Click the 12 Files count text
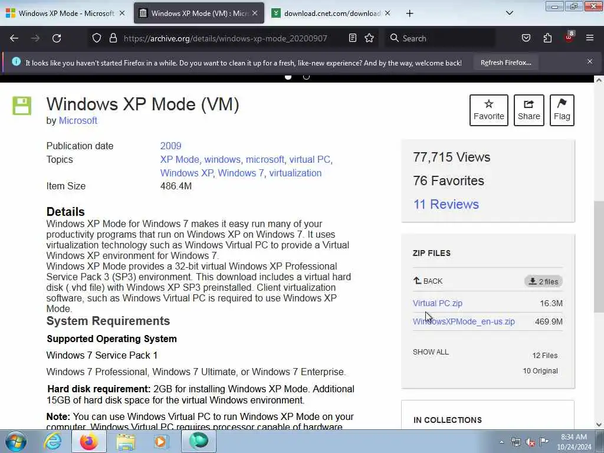Image resolution: width=604 pixels, height=453 pixels. [x=544, y=356]
